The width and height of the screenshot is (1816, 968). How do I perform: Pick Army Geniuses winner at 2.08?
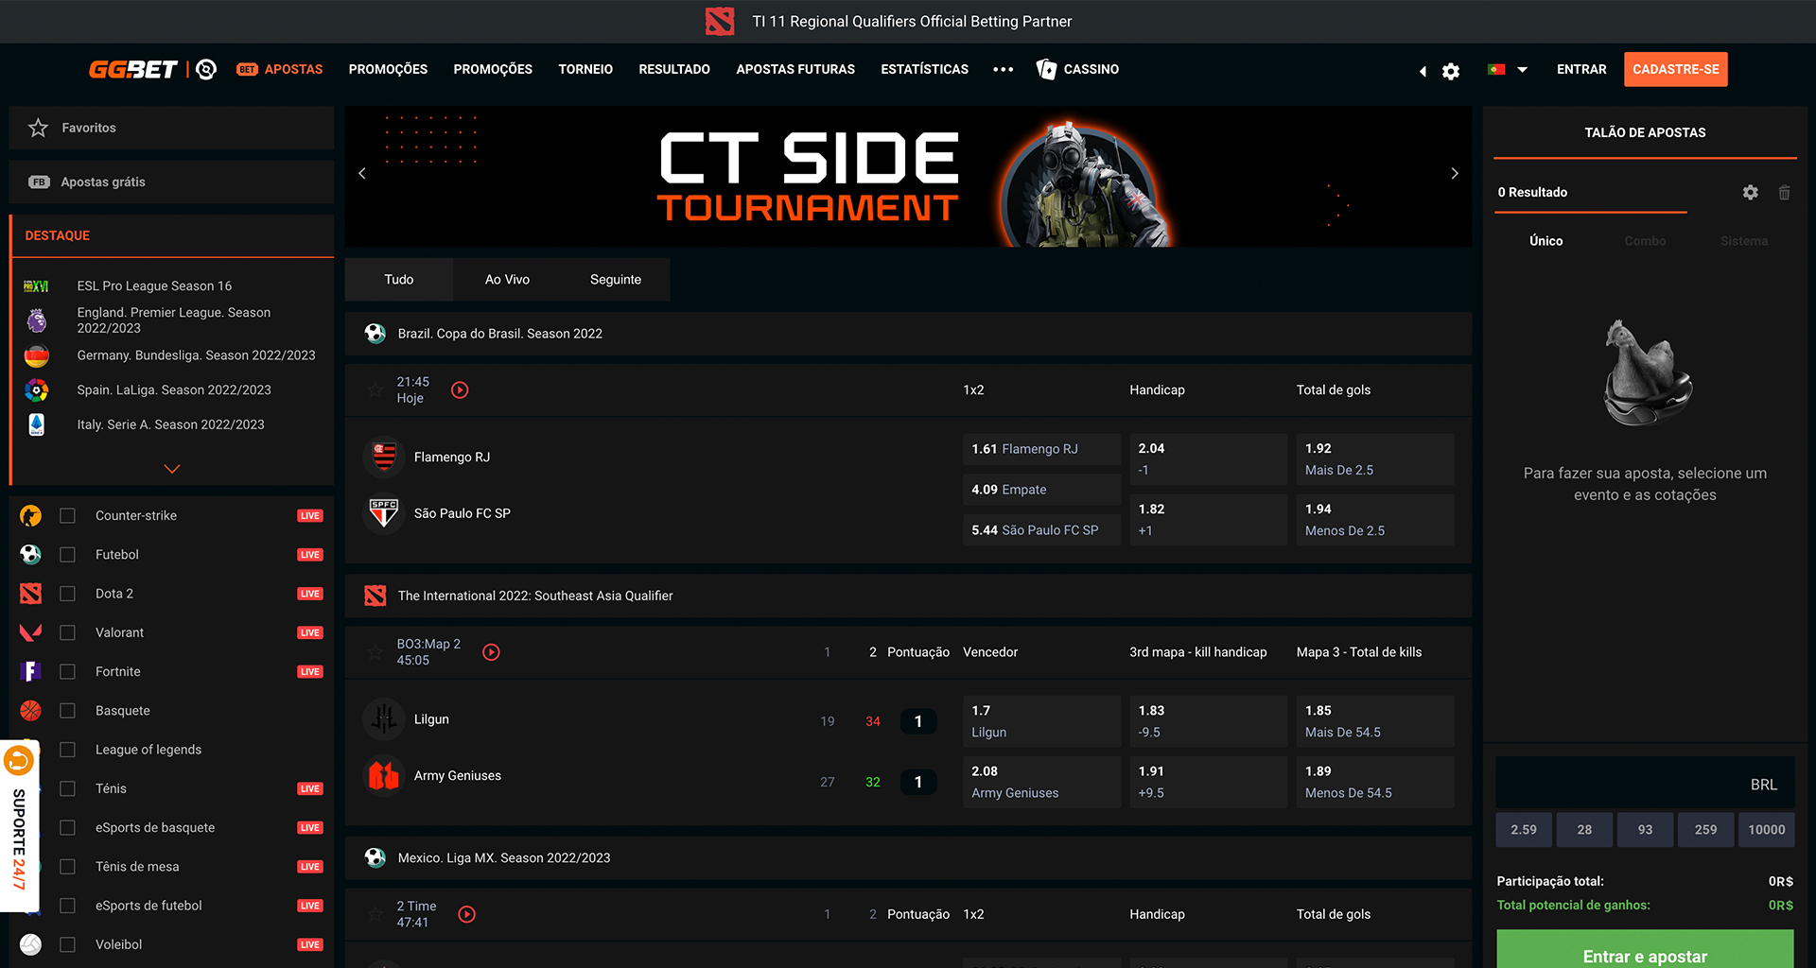[x=1041, y=782]
